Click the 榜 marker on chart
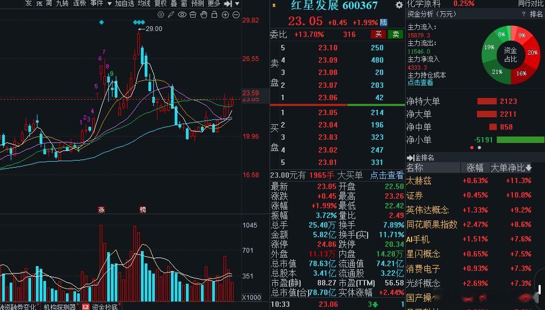The height and width of the screenshot is (310, 545). [143, 210]
